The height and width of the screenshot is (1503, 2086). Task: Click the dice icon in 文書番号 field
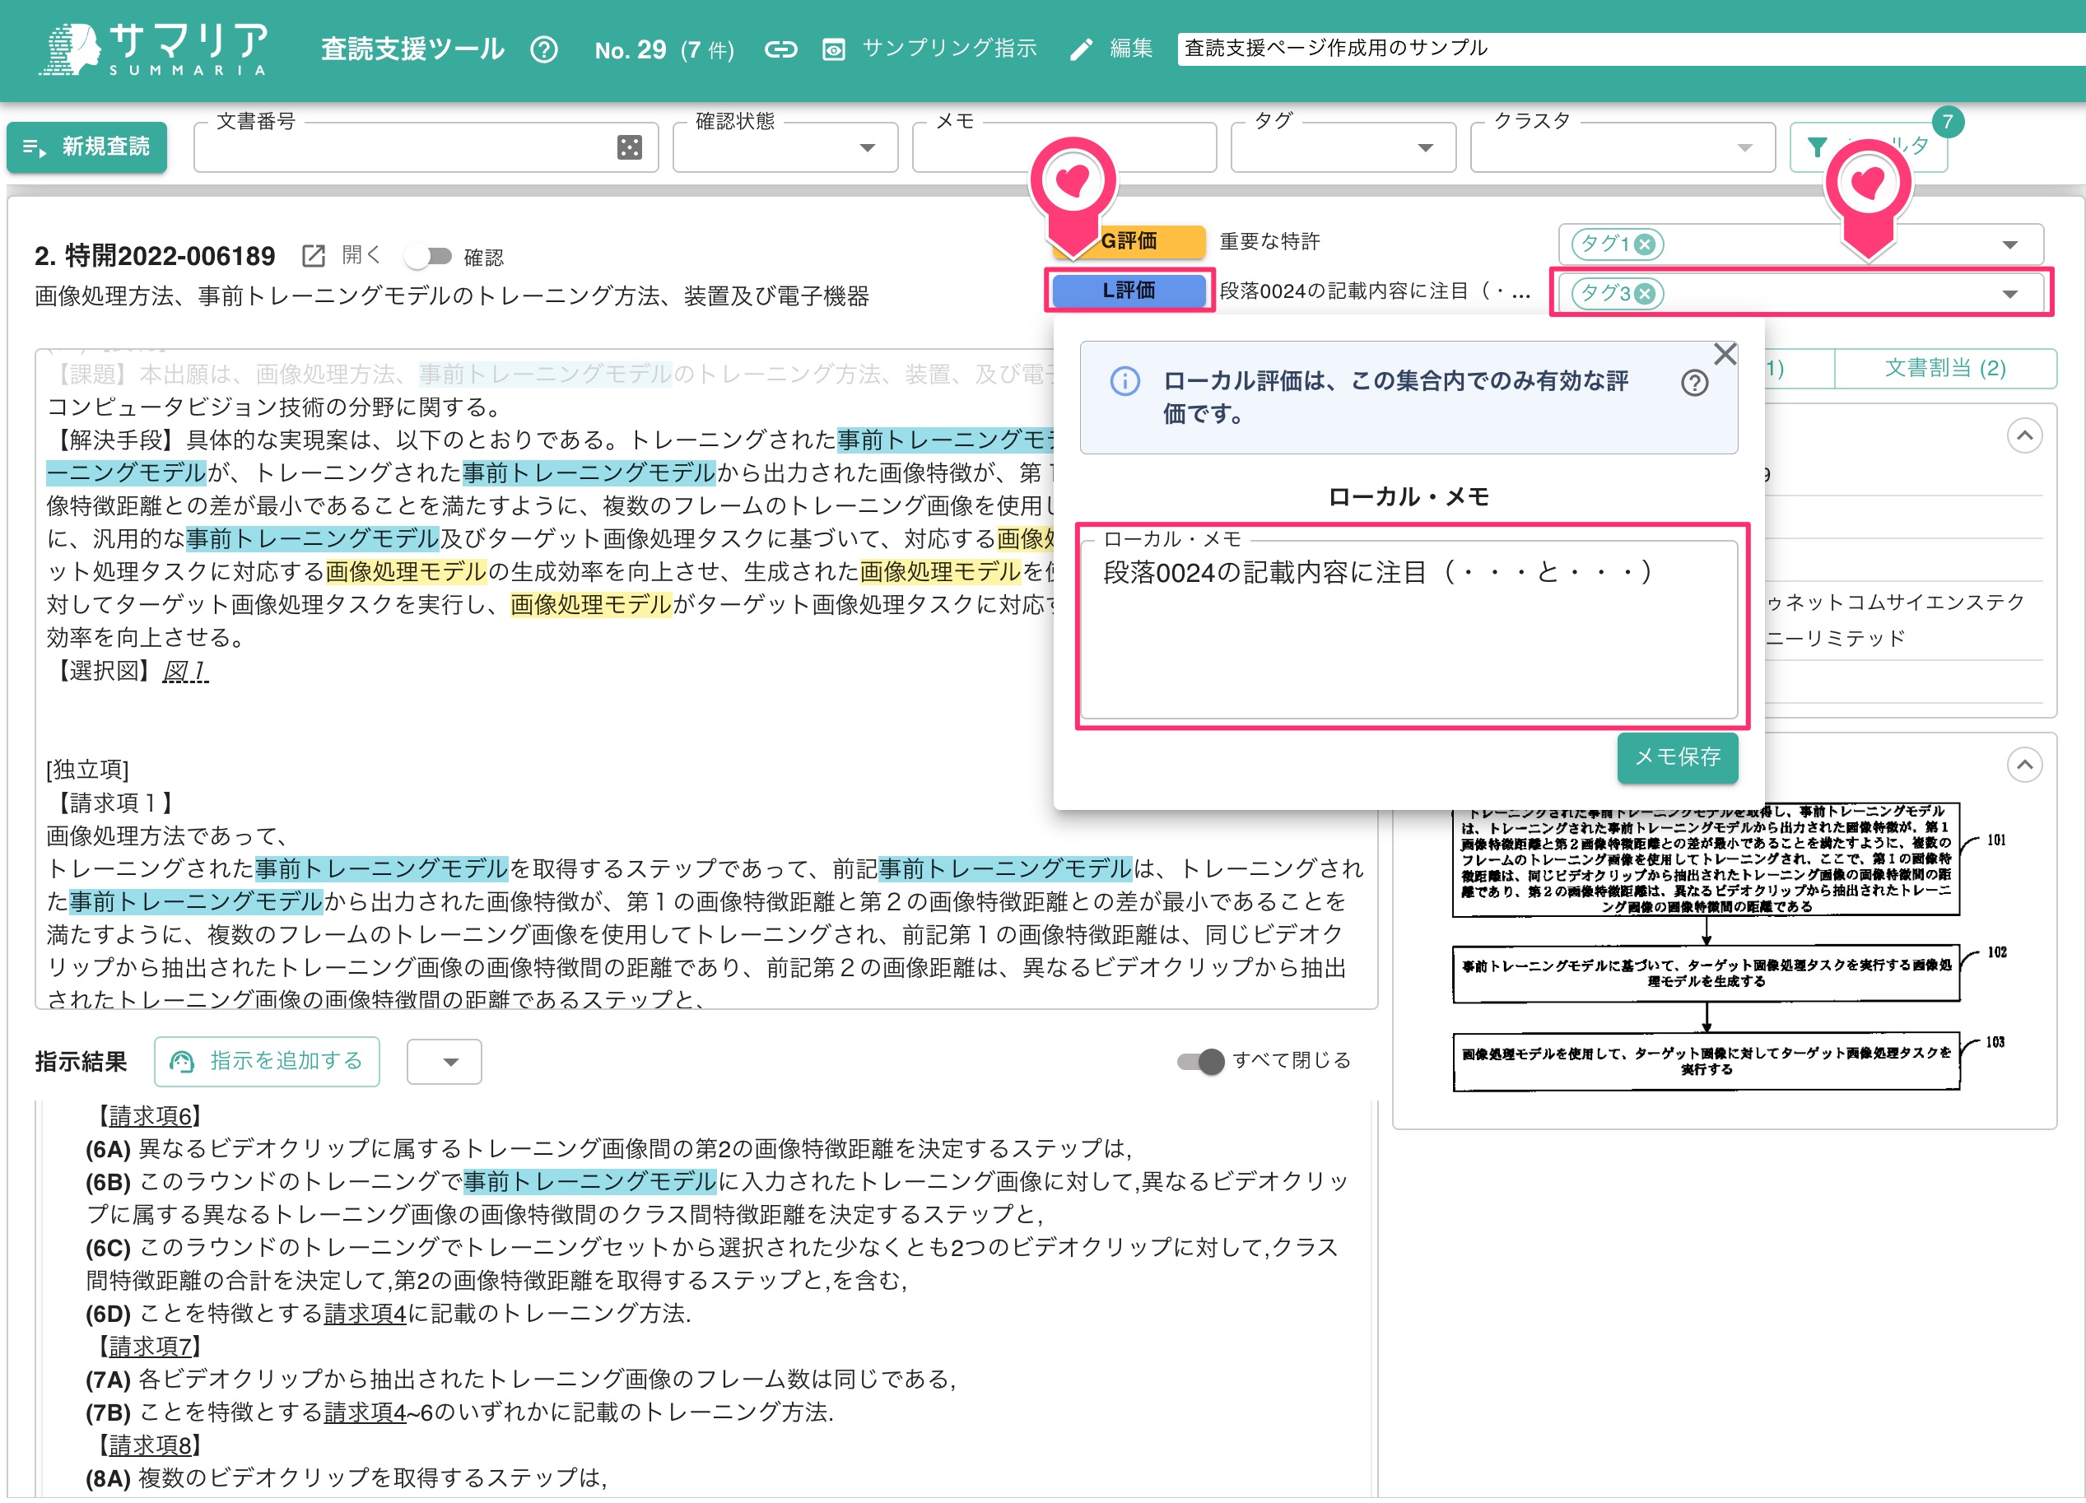pos(629,147)
